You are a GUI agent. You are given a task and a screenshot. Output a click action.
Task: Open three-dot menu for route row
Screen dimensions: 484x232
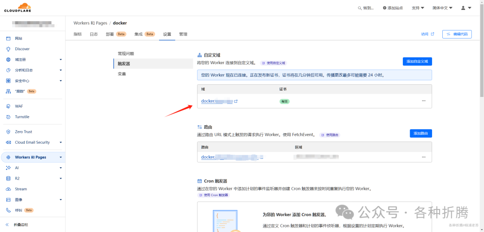tap(423, 157)
